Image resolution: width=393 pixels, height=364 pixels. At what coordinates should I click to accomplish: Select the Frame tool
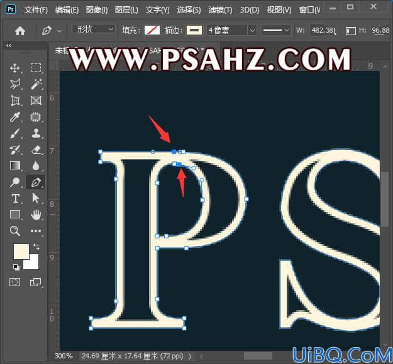click(36, 101)
